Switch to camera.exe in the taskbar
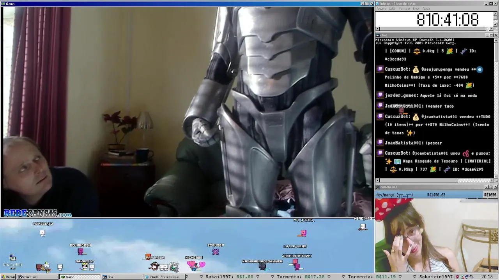The height and width of the screenshot is (280, 499). [x=37, y=277]
